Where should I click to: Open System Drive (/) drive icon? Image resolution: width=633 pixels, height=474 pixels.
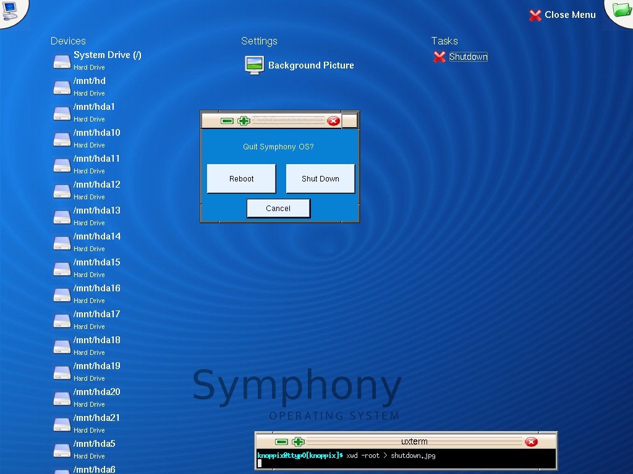(x=62, y=61)
